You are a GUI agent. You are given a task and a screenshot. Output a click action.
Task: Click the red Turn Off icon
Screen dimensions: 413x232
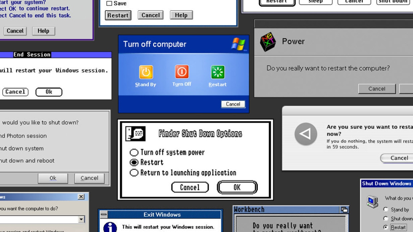tap(182, 72)
